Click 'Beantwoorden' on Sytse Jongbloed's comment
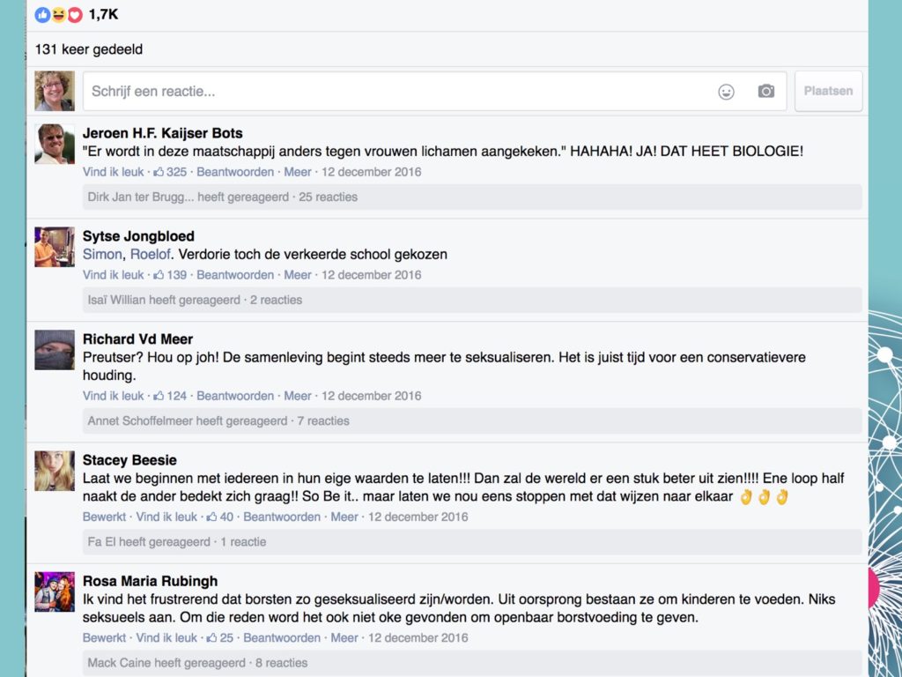This screenshot has height=677, width=902. [x=235, y=275]
